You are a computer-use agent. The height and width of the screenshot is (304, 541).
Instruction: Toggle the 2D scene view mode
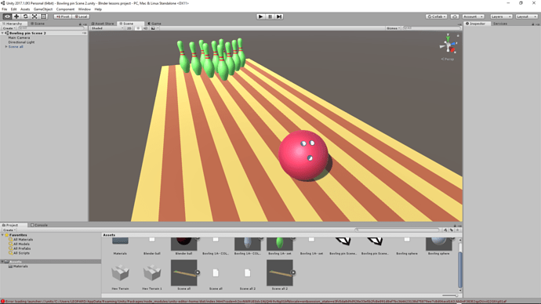pos(129,28)
